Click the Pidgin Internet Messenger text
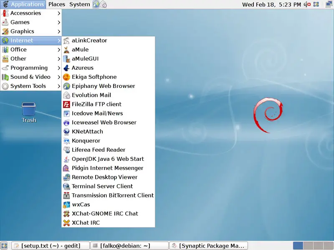The image size is (334, 250). click(x=107, y=168)
